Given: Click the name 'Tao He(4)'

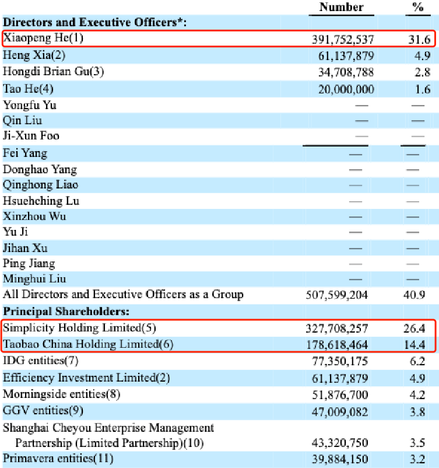Looking at the screenshot, I should 28,89.
